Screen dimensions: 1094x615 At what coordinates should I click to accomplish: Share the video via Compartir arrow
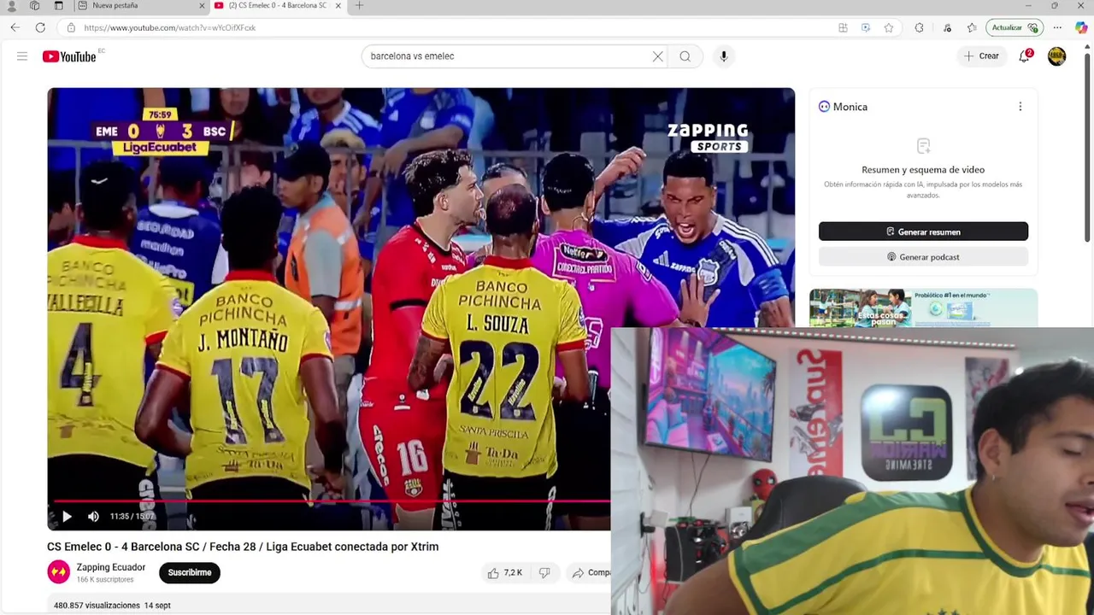pyautogui.click(x=591, y=573)
